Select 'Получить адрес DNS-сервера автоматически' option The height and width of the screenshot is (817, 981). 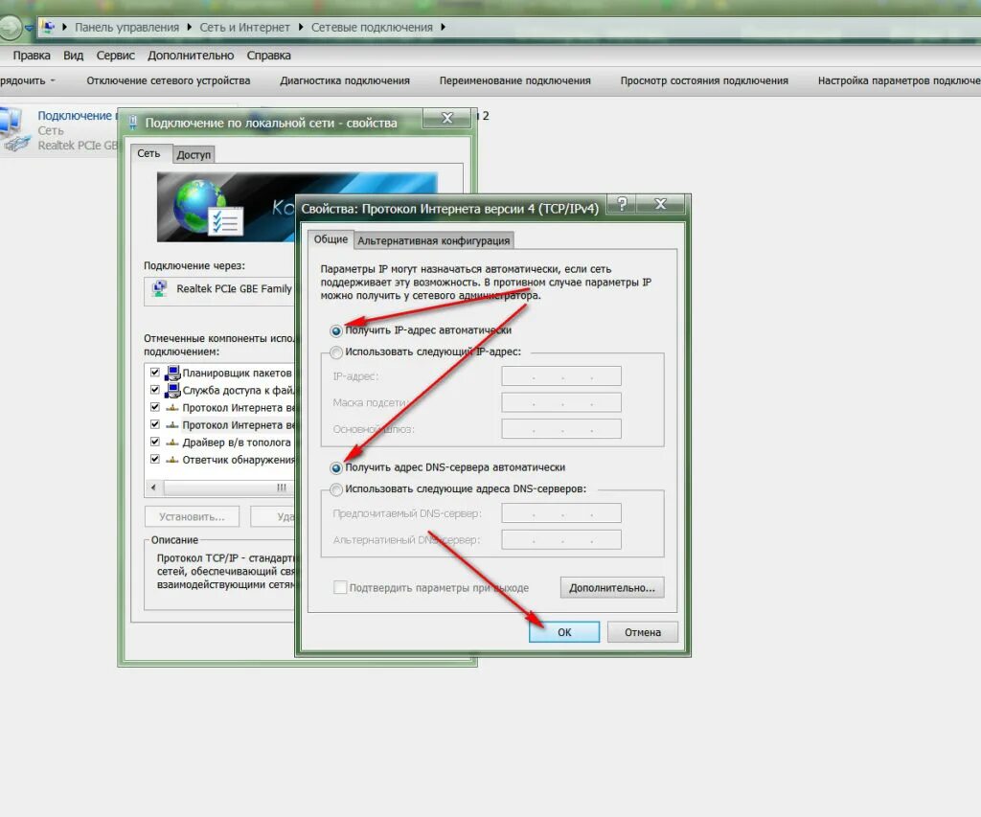[336, 467]
